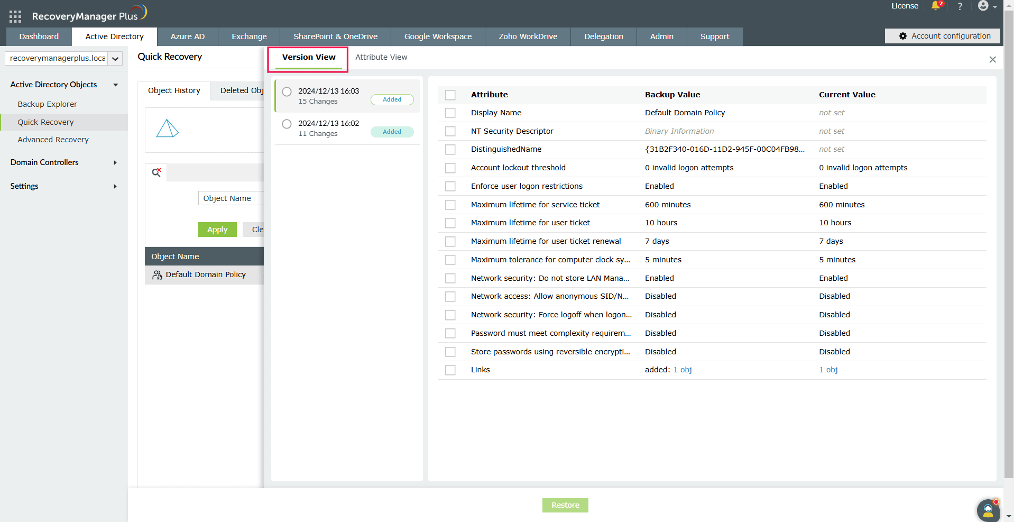1014x522 pixels.
Task: Select the Active Directory tab
Action: click(115, 36)
